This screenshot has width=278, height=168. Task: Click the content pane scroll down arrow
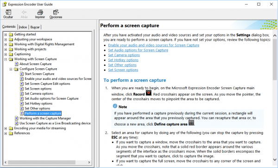[x=275, y=160]
